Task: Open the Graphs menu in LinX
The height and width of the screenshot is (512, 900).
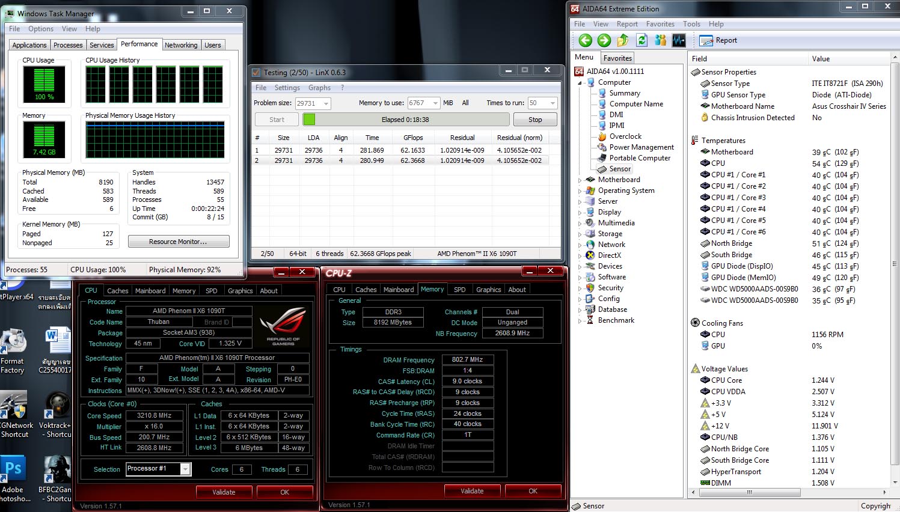Action: (x=319, y=88)
